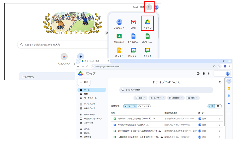
Task: Click the Drive help question mark icon
Action: point(198,74)
